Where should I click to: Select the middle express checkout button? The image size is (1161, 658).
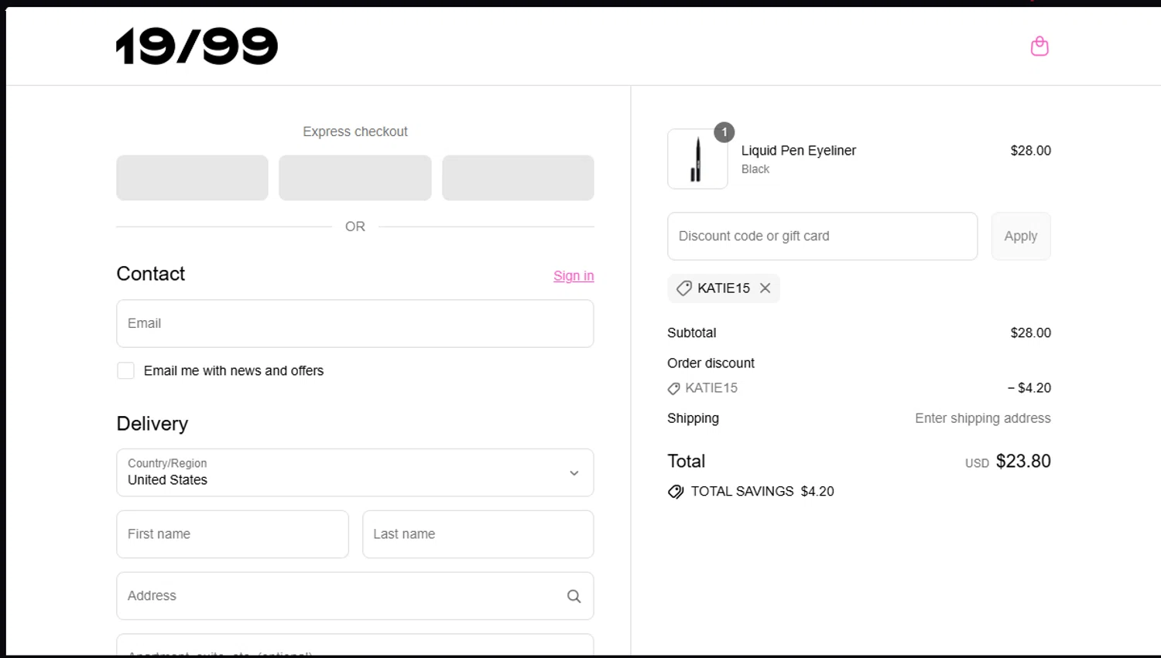click(355, 178)
